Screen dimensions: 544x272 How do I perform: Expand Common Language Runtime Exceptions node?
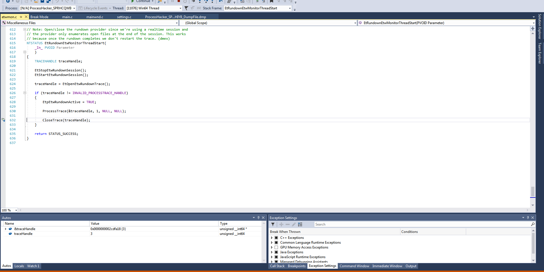pyautogui.click(x=272, y=243)
